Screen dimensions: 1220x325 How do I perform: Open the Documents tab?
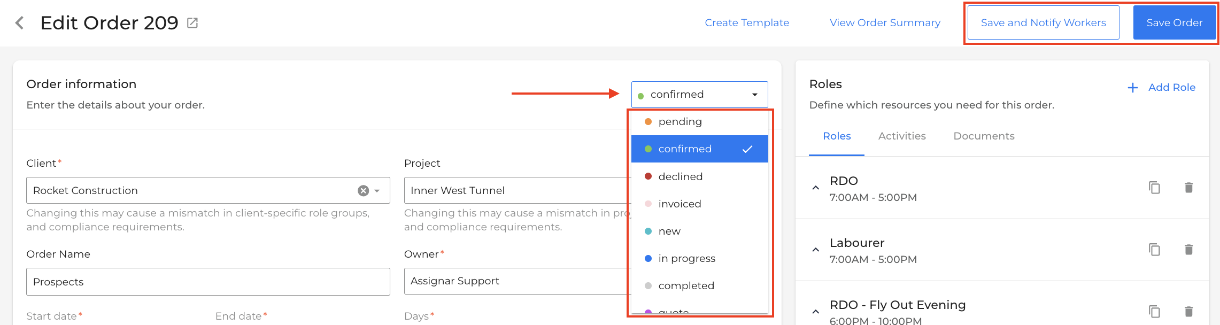coord(984,136)
